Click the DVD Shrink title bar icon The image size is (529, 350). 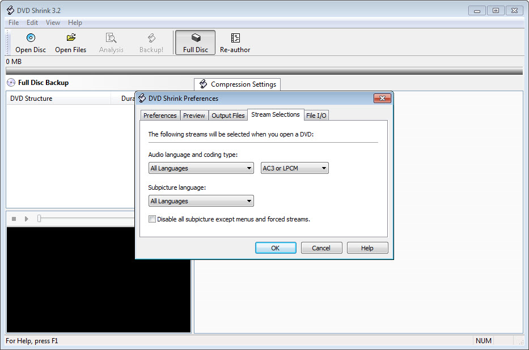(10, 10)
